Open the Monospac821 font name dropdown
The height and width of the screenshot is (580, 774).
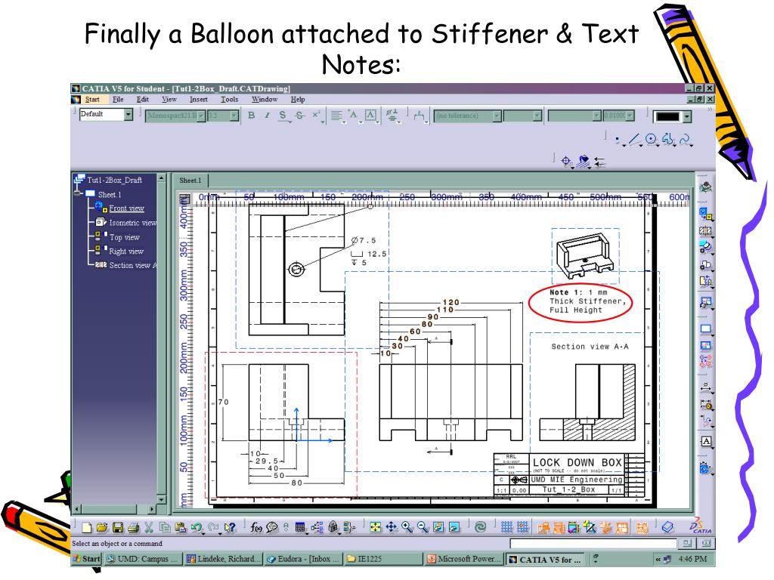tap(201, 116)
